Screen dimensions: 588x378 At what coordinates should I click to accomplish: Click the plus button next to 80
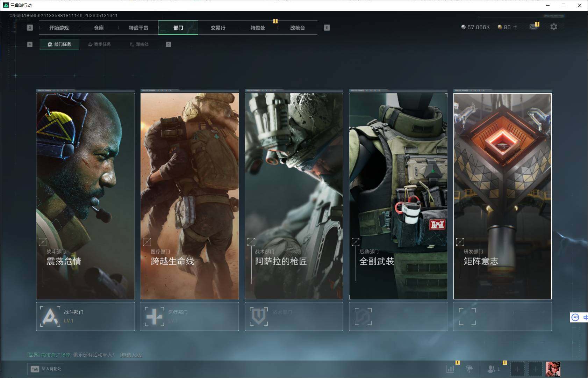click(515, 27)
